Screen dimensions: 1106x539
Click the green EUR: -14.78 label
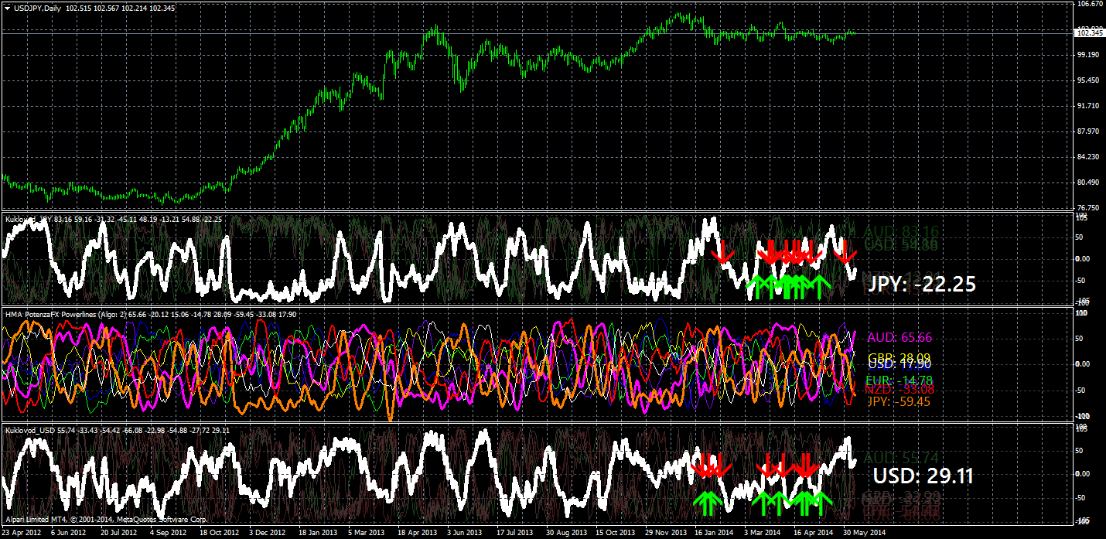coord(899,380)
